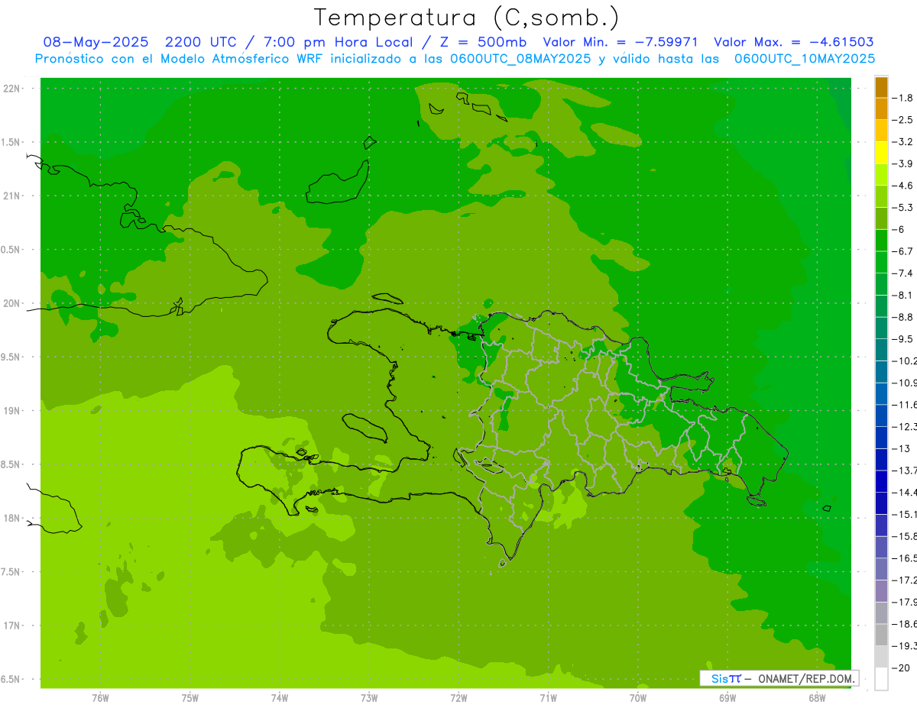Click the 'ONAMET/REP.DOM.' credit label
The height and width of the screenshot is (708, 917).
[806, 678]
